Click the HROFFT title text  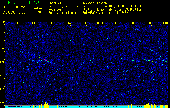point(16,2)
